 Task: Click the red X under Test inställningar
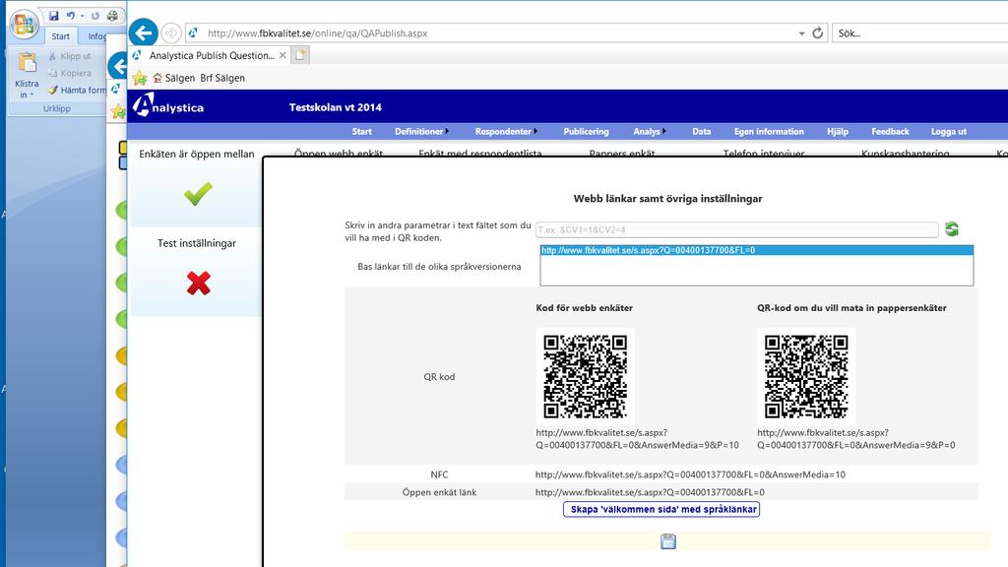199,283
